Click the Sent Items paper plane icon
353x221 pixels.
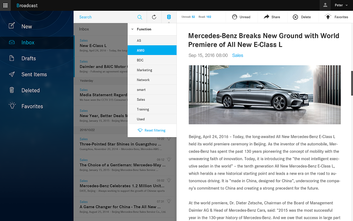point(12,74)
